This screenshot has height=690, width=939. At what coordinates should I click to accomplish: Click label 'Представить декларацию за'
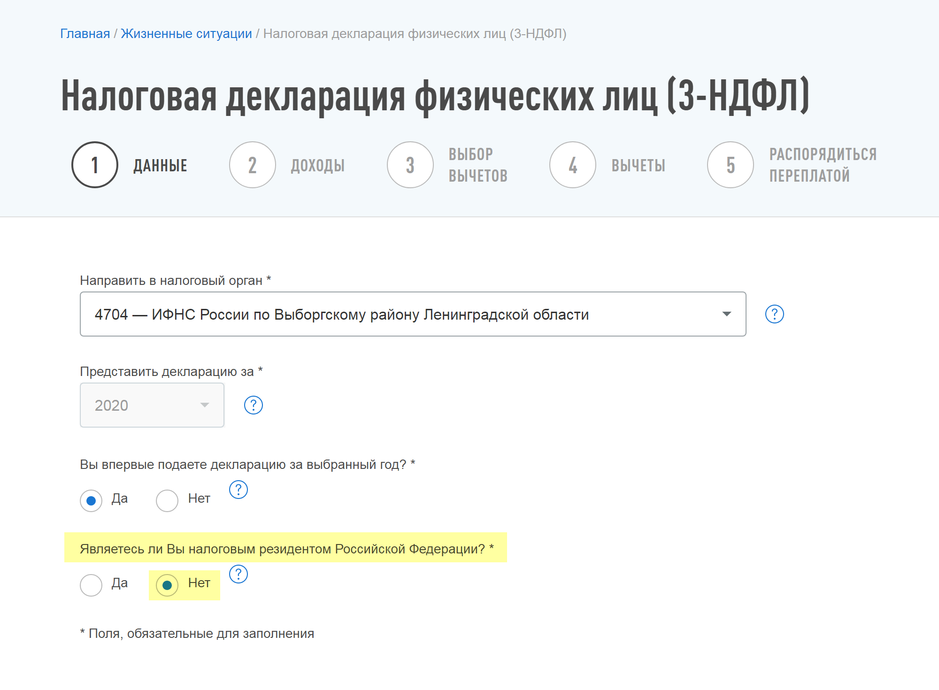(167, 371)
